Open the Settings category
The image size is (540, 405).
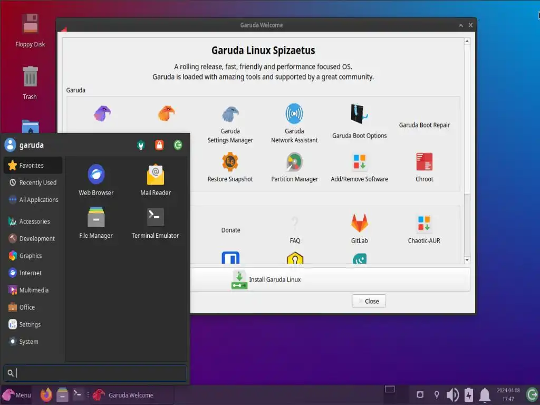33,324
